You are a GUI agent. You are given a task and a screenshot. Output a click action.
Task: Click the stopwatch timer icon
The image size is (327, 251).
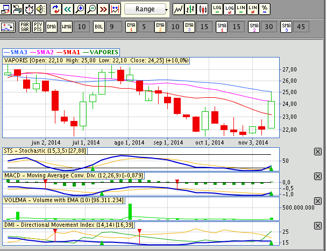click(29, 9)
